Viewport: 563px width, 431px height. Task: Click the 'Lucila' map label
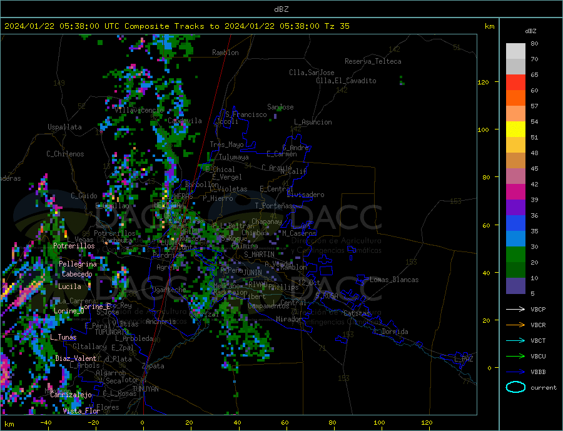click(x=69, y=286)
